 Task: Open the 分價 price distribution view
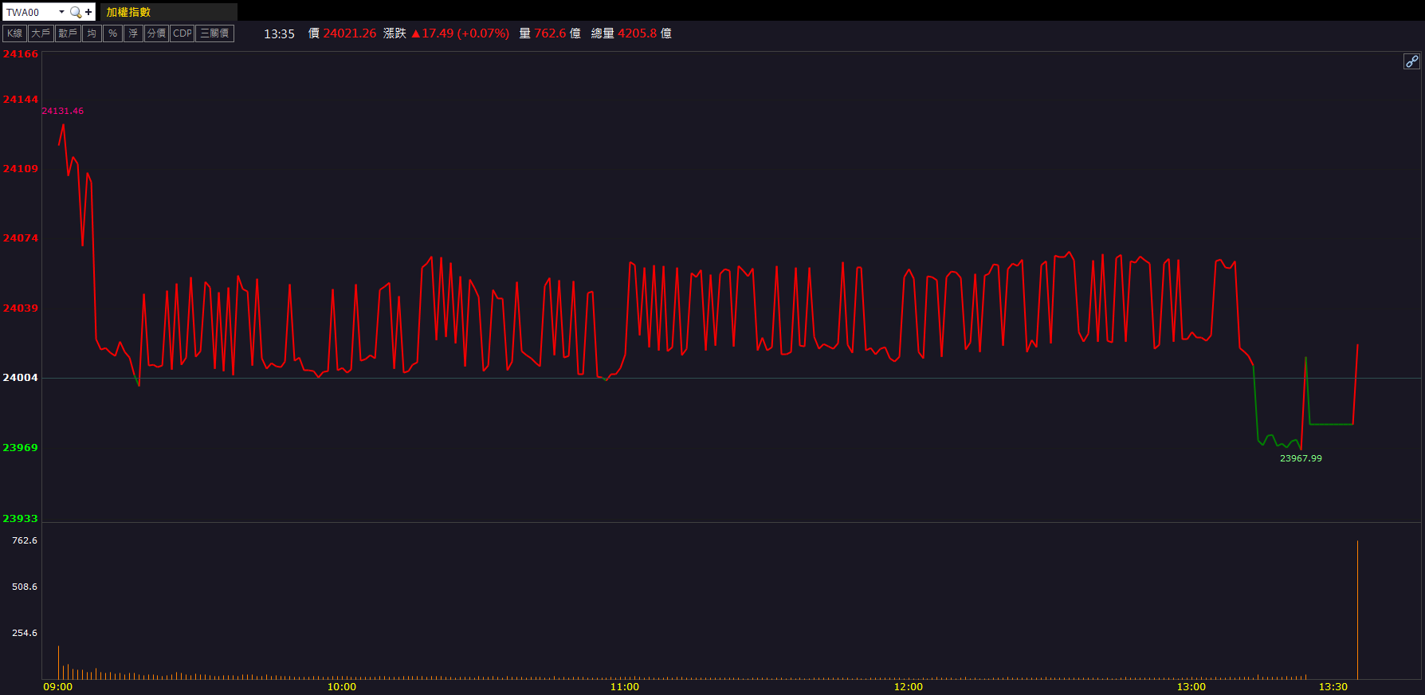(156, 33)
